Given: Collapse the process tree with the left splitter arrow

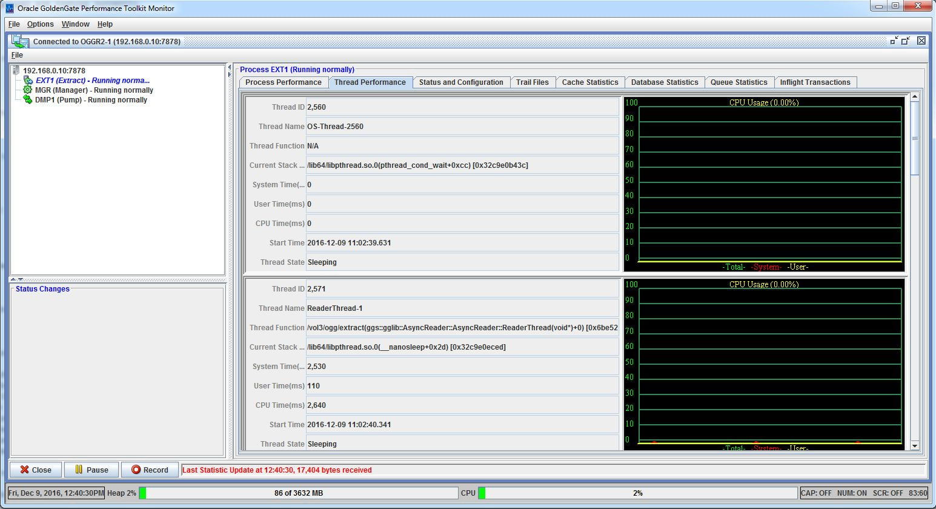Looking at the screenshot, I should click(230, 67).
